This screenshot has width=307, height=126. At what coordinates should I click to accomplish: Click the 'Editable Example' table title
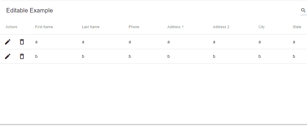[x=30, y=10]
